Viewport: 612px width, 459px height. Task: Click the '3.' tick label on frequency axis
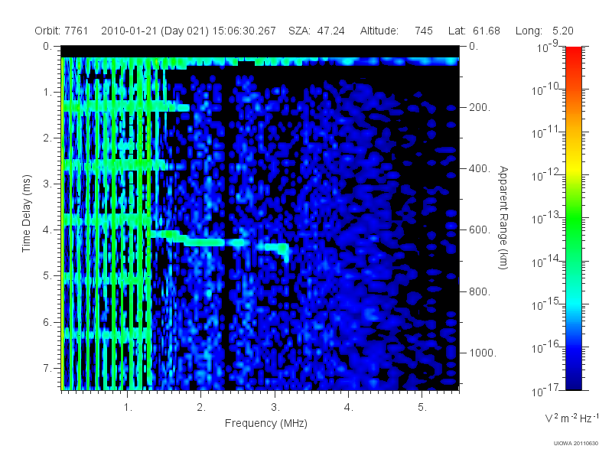click(275, 407)
